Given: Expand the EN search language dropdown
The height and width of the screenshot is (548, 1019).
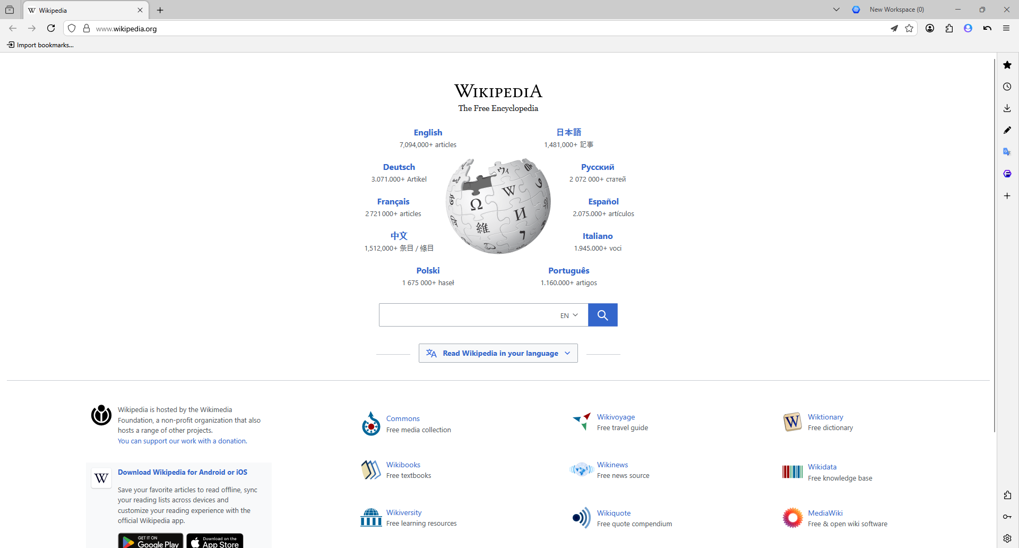Looking at the screenshot, I should point(569,315).
